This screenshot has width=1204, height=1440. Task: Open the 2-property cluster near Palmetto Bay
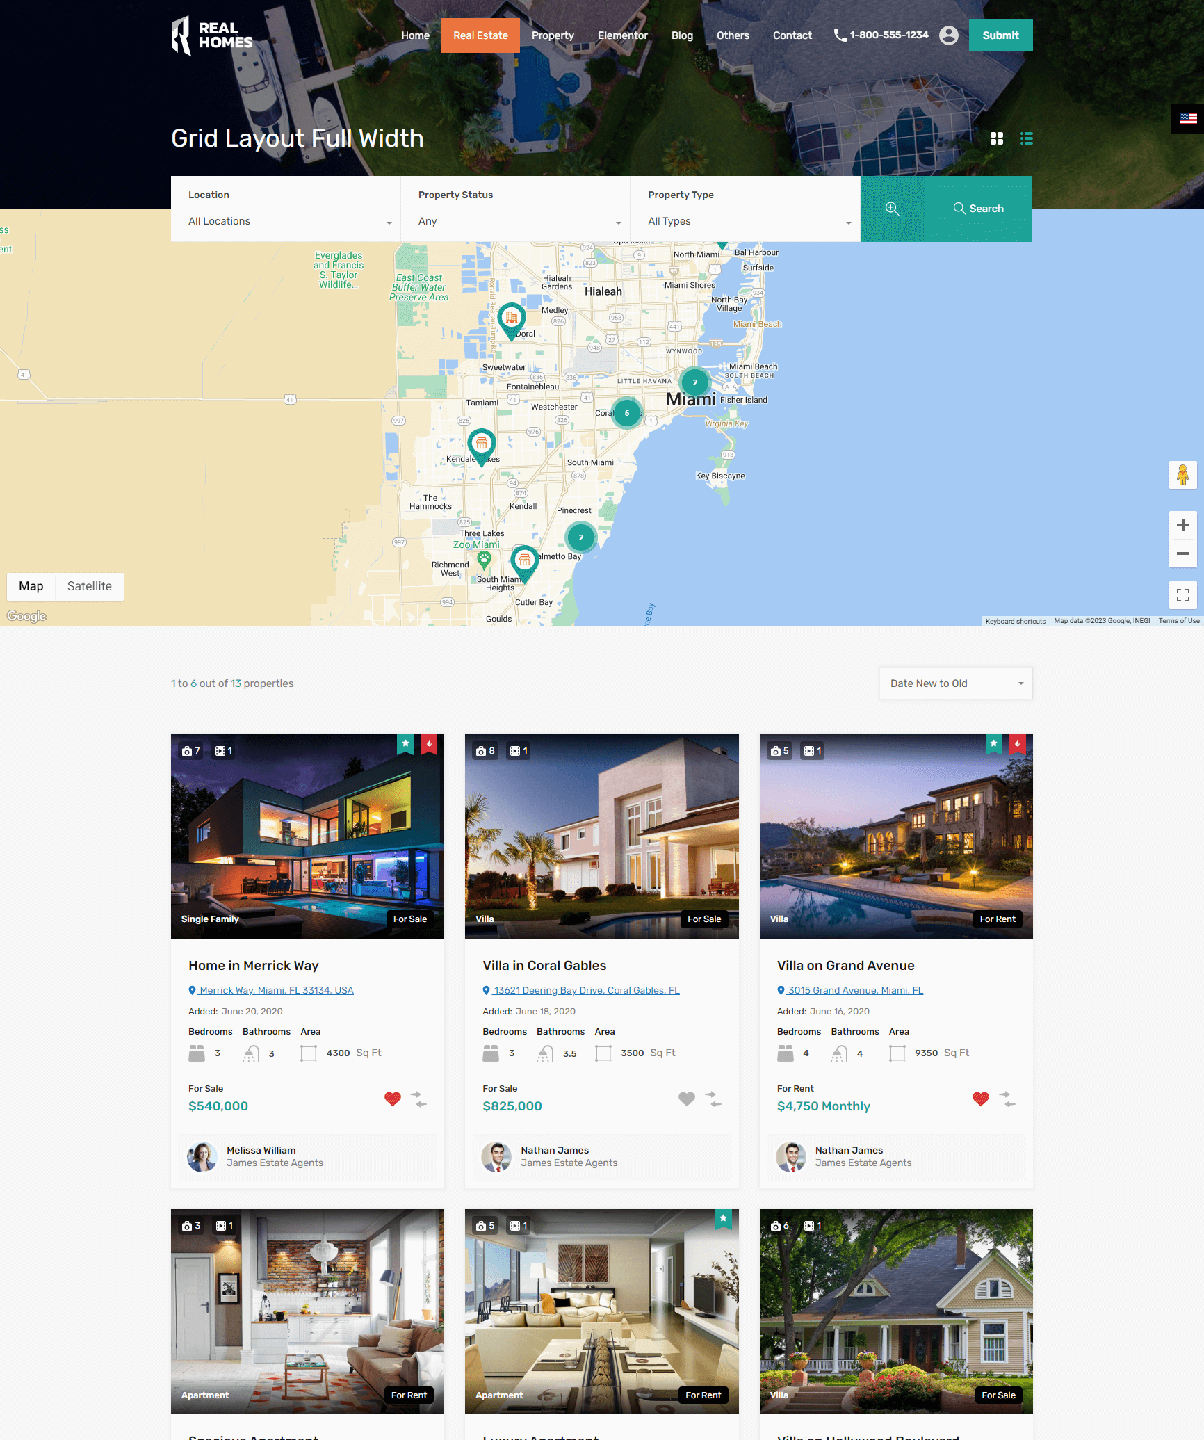[x=581, y=537]
